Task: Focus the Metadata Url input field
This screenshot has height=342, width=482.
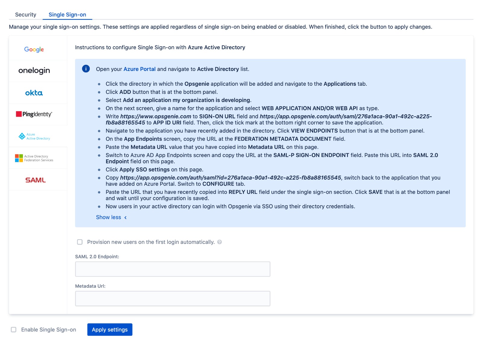Action: (173, 299)
